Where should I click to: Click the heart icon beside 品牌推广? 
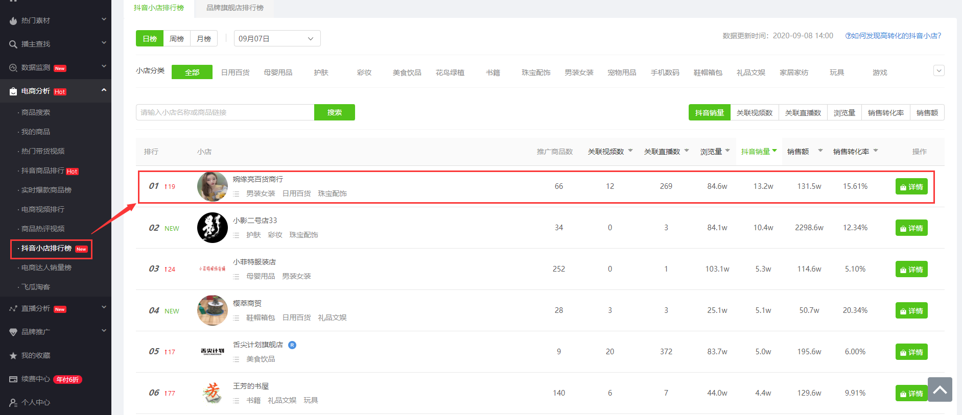(x=13, y=332)
